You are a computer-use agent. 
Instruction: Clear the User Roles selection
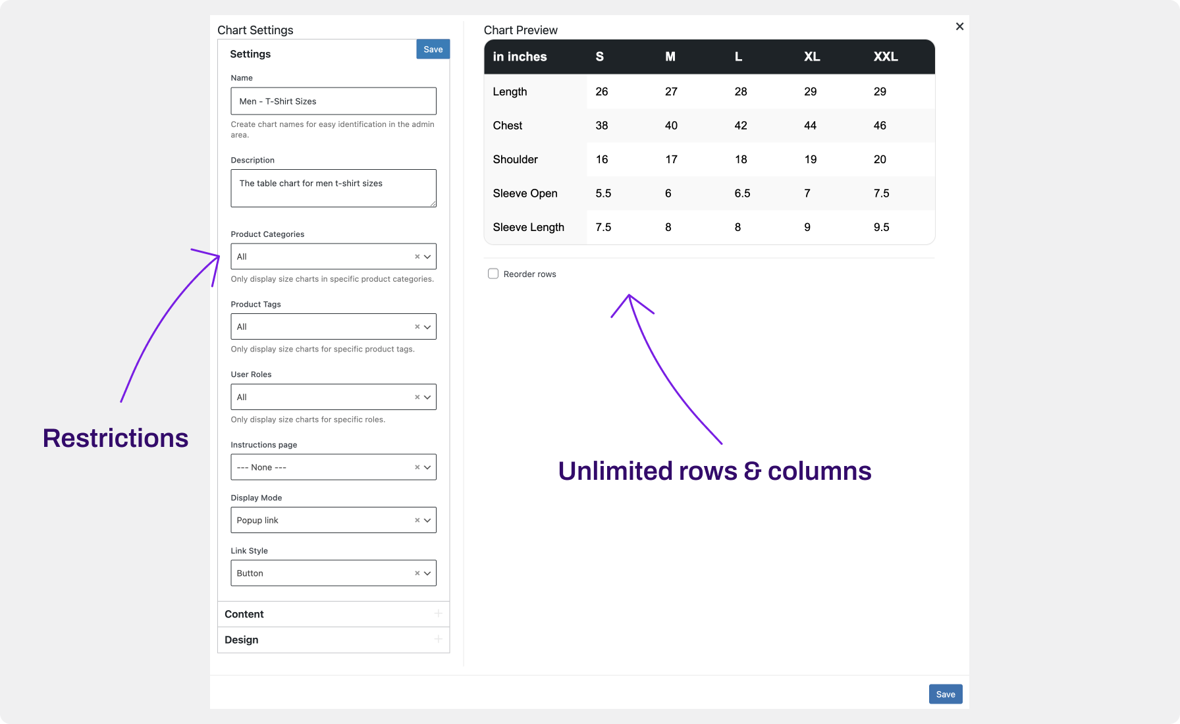tap(416, 397)
